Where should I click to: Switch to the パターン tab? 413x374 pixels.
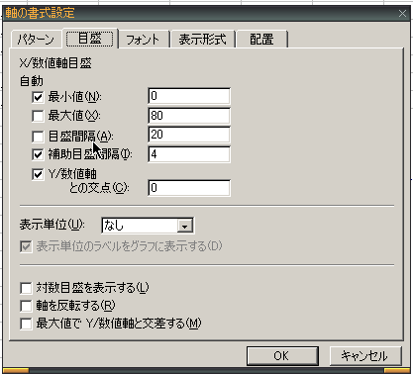[x=36, y=40]
